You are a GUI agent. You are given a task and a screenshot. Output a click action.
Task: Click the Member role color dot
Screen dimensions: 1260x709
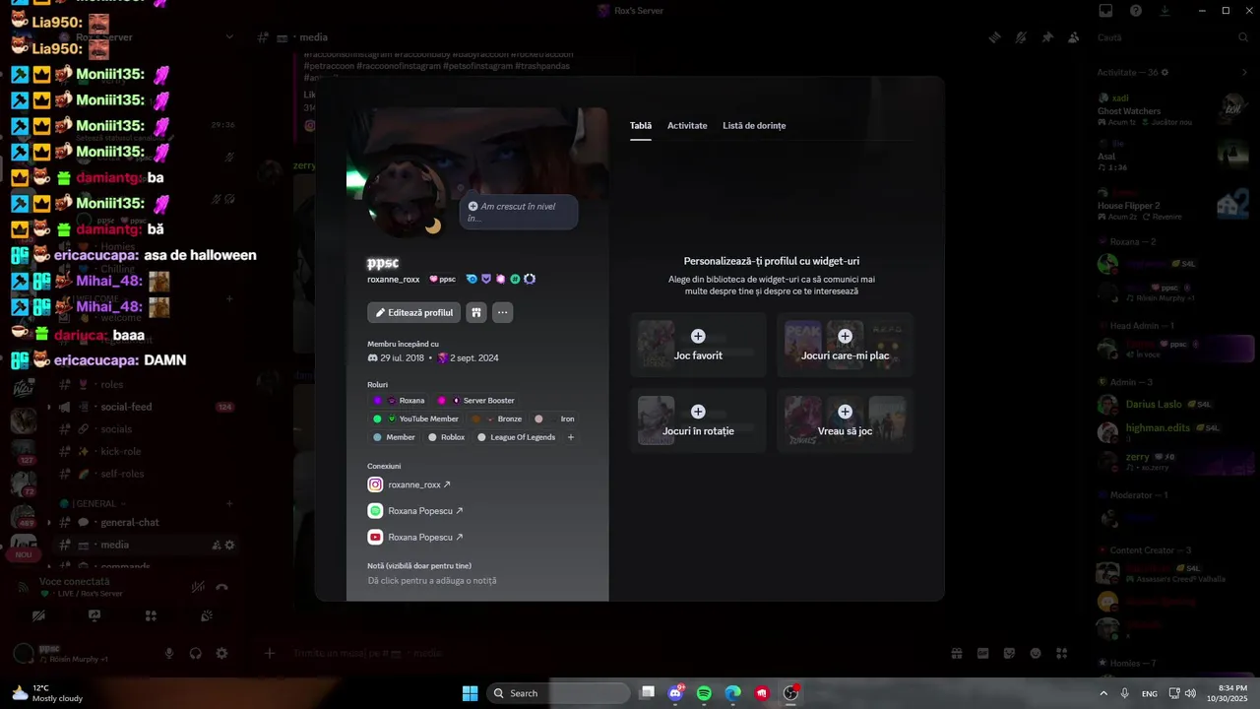[377, 437]
